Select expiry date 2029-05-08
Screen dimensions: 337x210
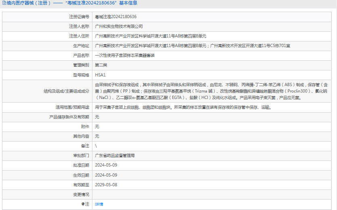(x=106, y=185)
